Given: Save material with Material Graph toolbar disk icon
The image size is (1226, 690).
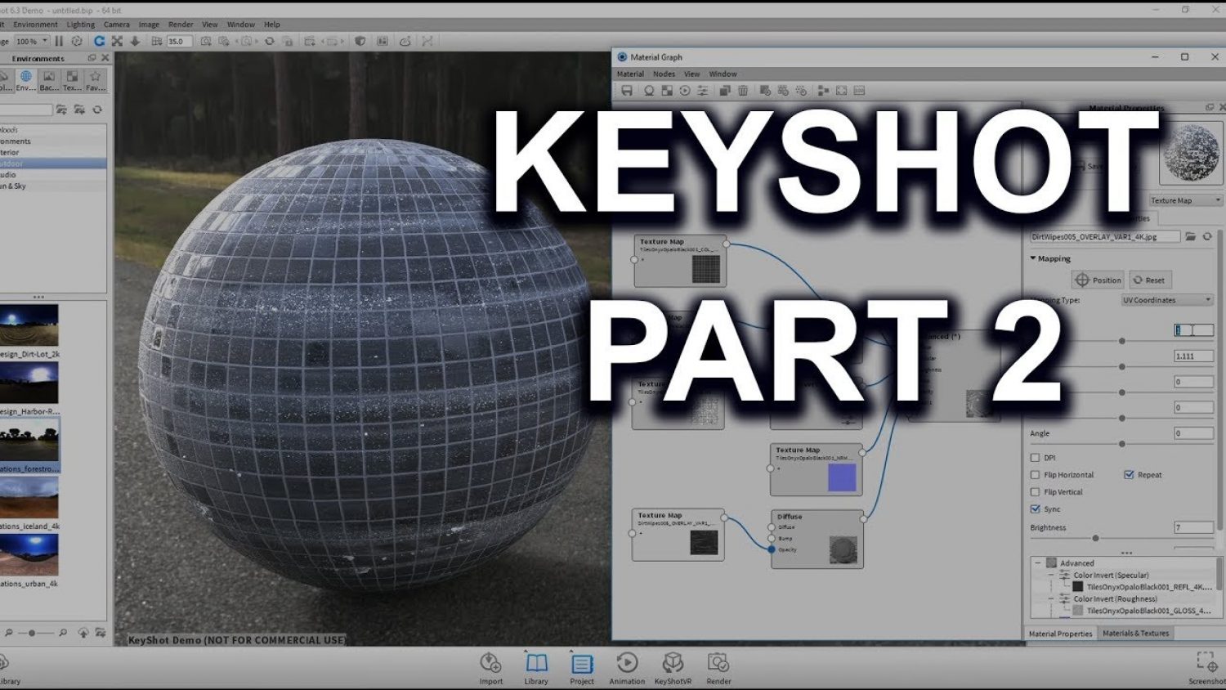Looking at the screenshot, I should pyautogui.click(x=627, y=91).
